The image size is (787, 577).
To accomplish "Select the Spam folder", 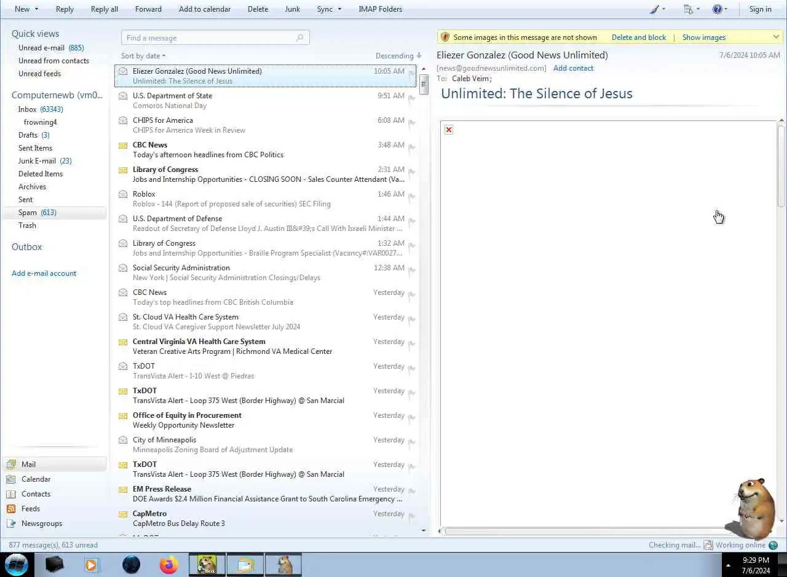I will point(54,213).
